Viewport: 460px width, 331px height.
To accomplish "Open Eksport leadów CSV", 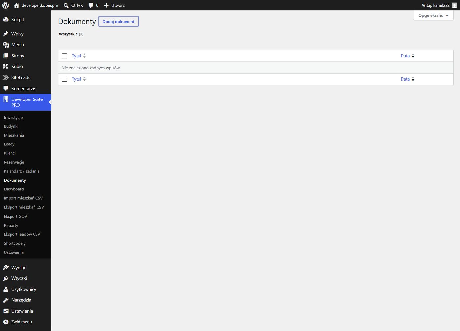I will [x=22, y=234].
